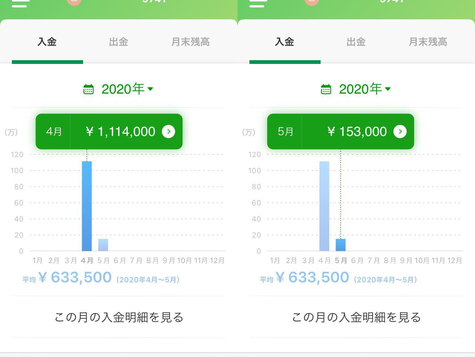This screenshot has height=357, width=475.
Task: Tap the arrow icon beside ¥1,114,000
Action: tap(168, 132)
